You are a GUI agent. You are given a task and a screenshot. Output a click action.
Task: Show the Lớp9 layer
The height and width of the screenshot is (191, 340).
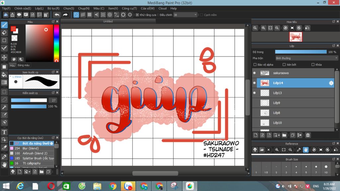(255, 103)
